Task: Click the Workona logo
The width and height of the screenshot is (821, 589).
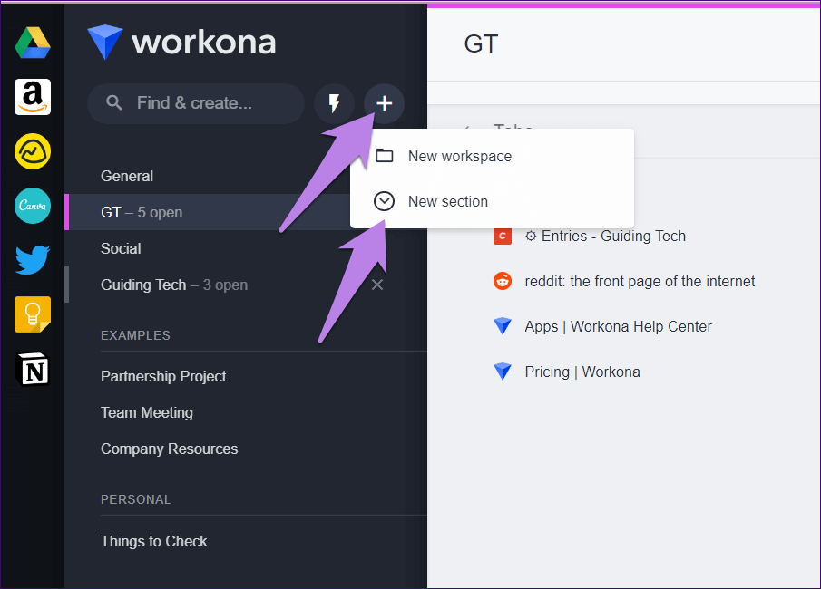Action: (x=181, y=42)
